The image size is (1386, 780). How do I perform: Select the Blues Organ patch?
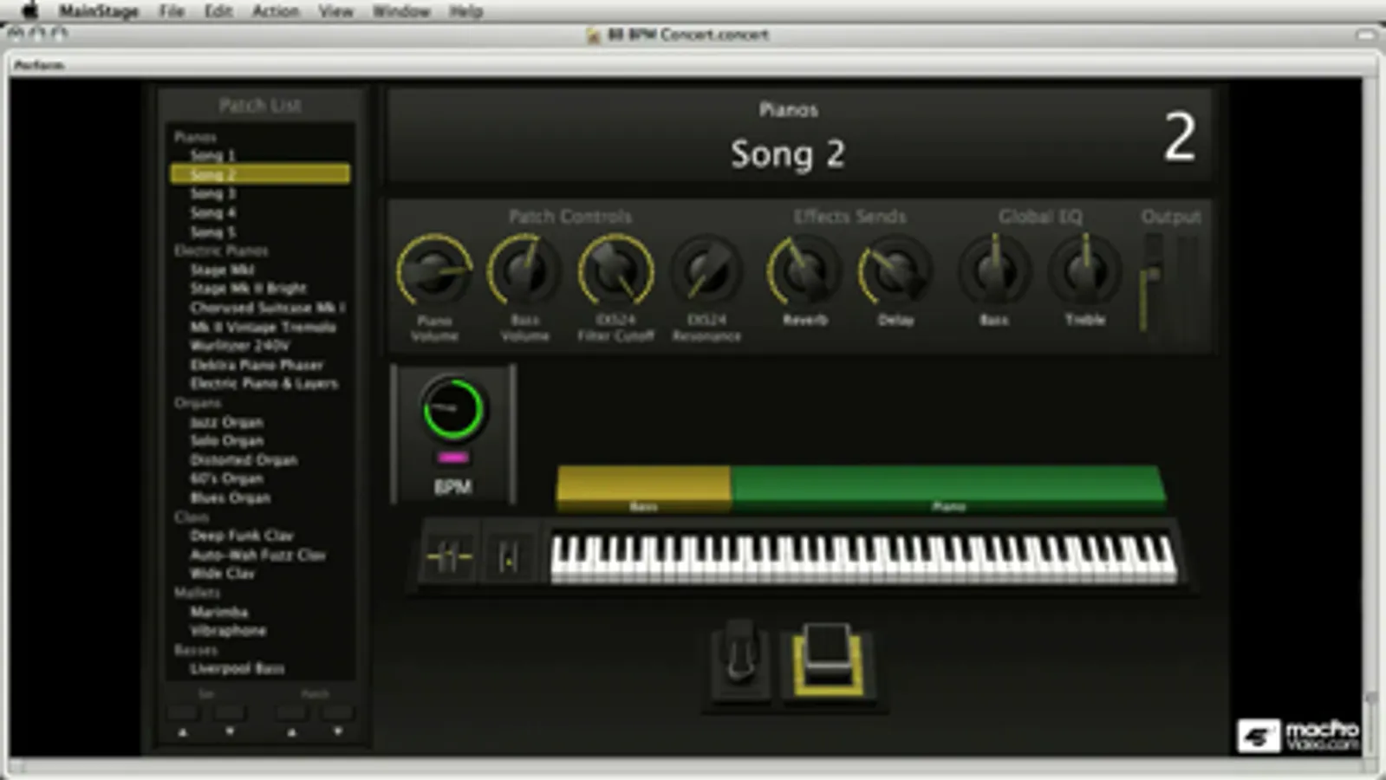tap(230, 497)
